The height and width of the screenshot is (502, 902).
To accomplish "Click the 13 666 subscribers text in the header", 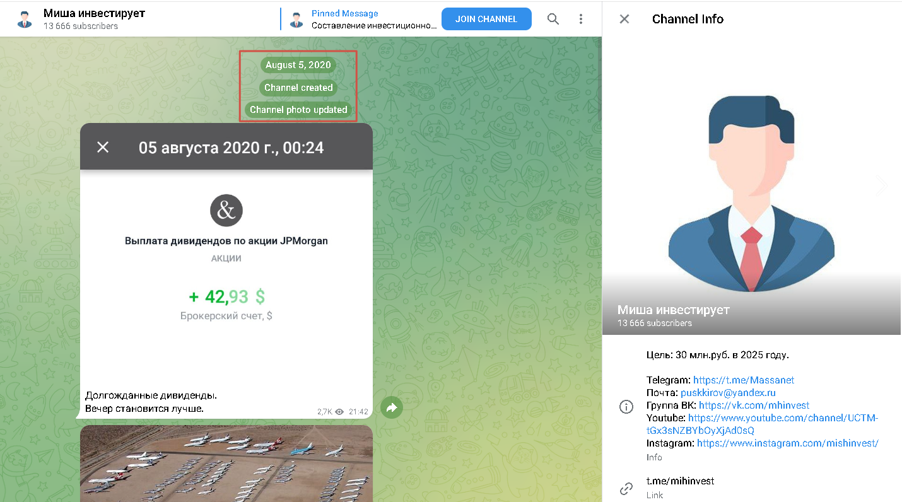I will pos(81,26).
